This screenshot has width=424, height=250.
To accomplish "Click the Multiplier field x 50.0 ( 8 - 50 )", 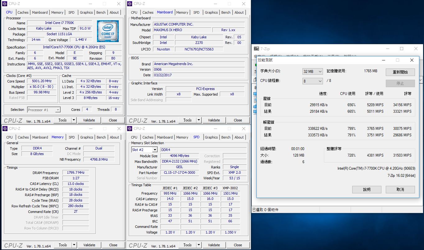I will tap(41, 87).
